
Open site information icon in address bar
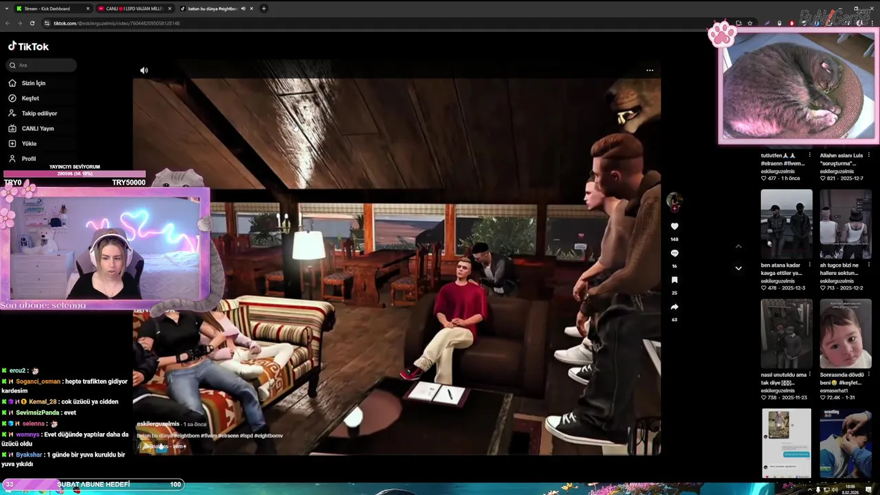(47, 23)
